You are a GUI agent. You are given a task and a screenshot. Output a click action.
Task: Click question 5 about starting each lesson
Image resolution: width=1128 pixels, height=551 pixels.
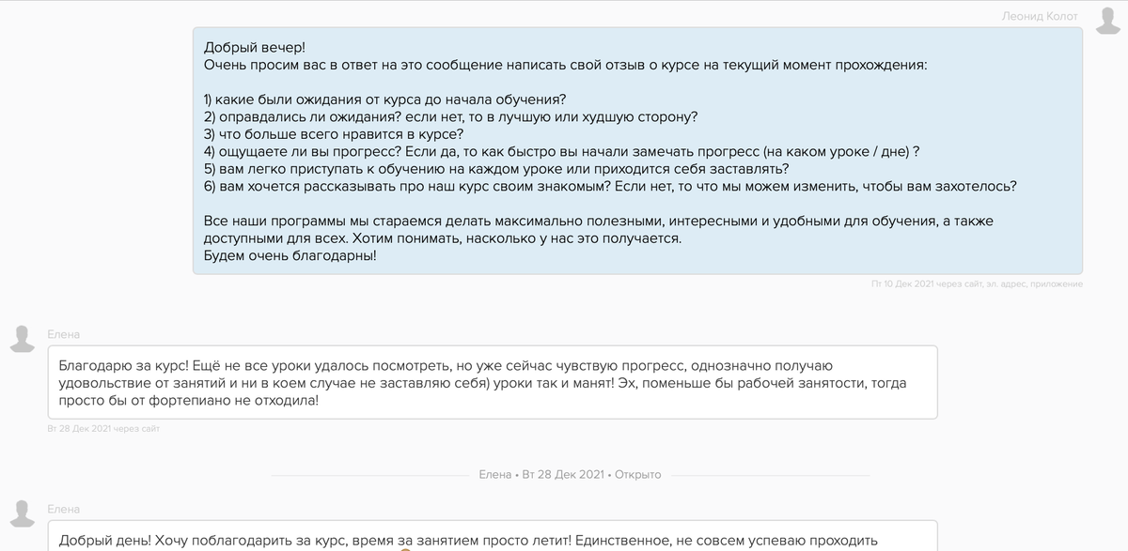pyautogui.click(x=495, y=169)
